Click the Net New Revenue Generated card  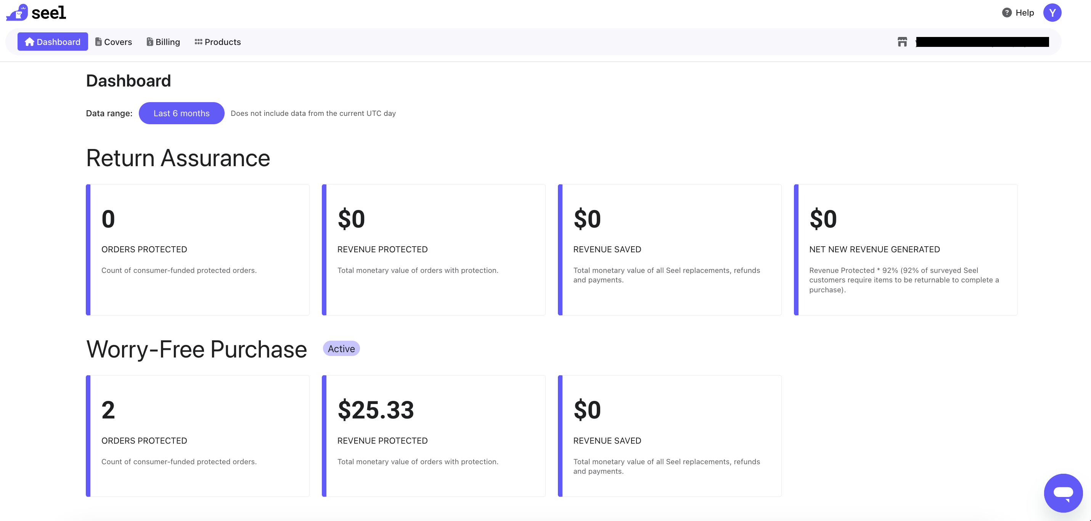click(906, 249)
